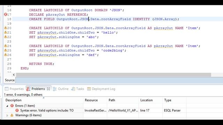Click the 'DECLARE pArrayOut REFERENCE;' code line
The image size is (223, 125).
pos(59,15)
